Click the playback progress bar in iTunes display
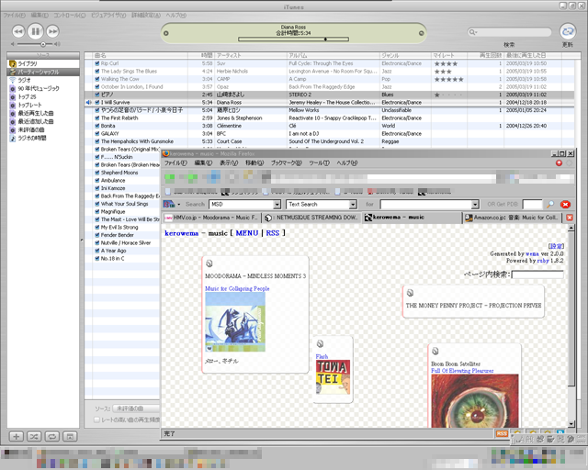 293,39
